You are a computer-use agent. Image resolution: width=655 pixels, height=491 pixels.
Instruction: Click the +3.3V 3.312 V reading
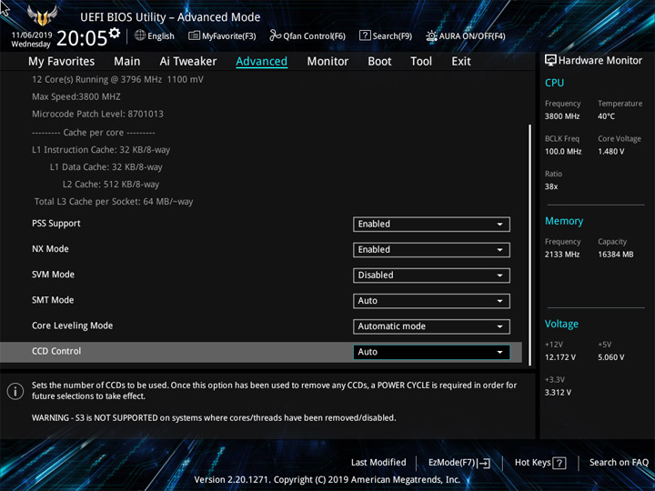pos(558,393)
